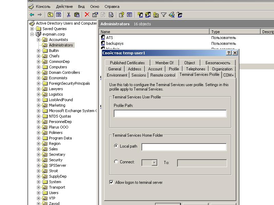Select the Domain Controllers tree item
The image size is (274, 205).
(x=64, y=72)
